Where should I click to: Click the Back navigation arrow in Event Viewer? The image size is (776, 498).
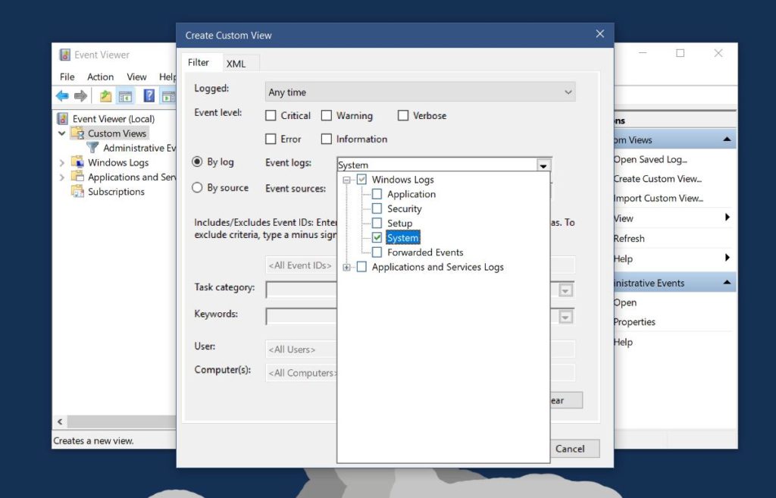click(x=62, y=96)
